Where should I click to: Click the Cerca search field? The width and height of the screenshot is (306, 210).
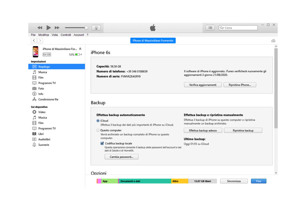click(x=238, y=28)
